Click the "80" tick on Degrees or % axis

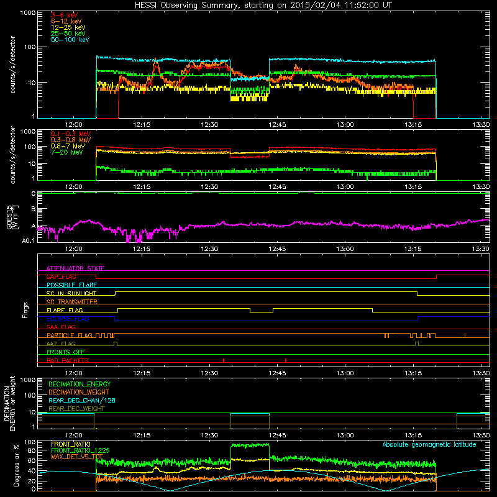(32, 450)
